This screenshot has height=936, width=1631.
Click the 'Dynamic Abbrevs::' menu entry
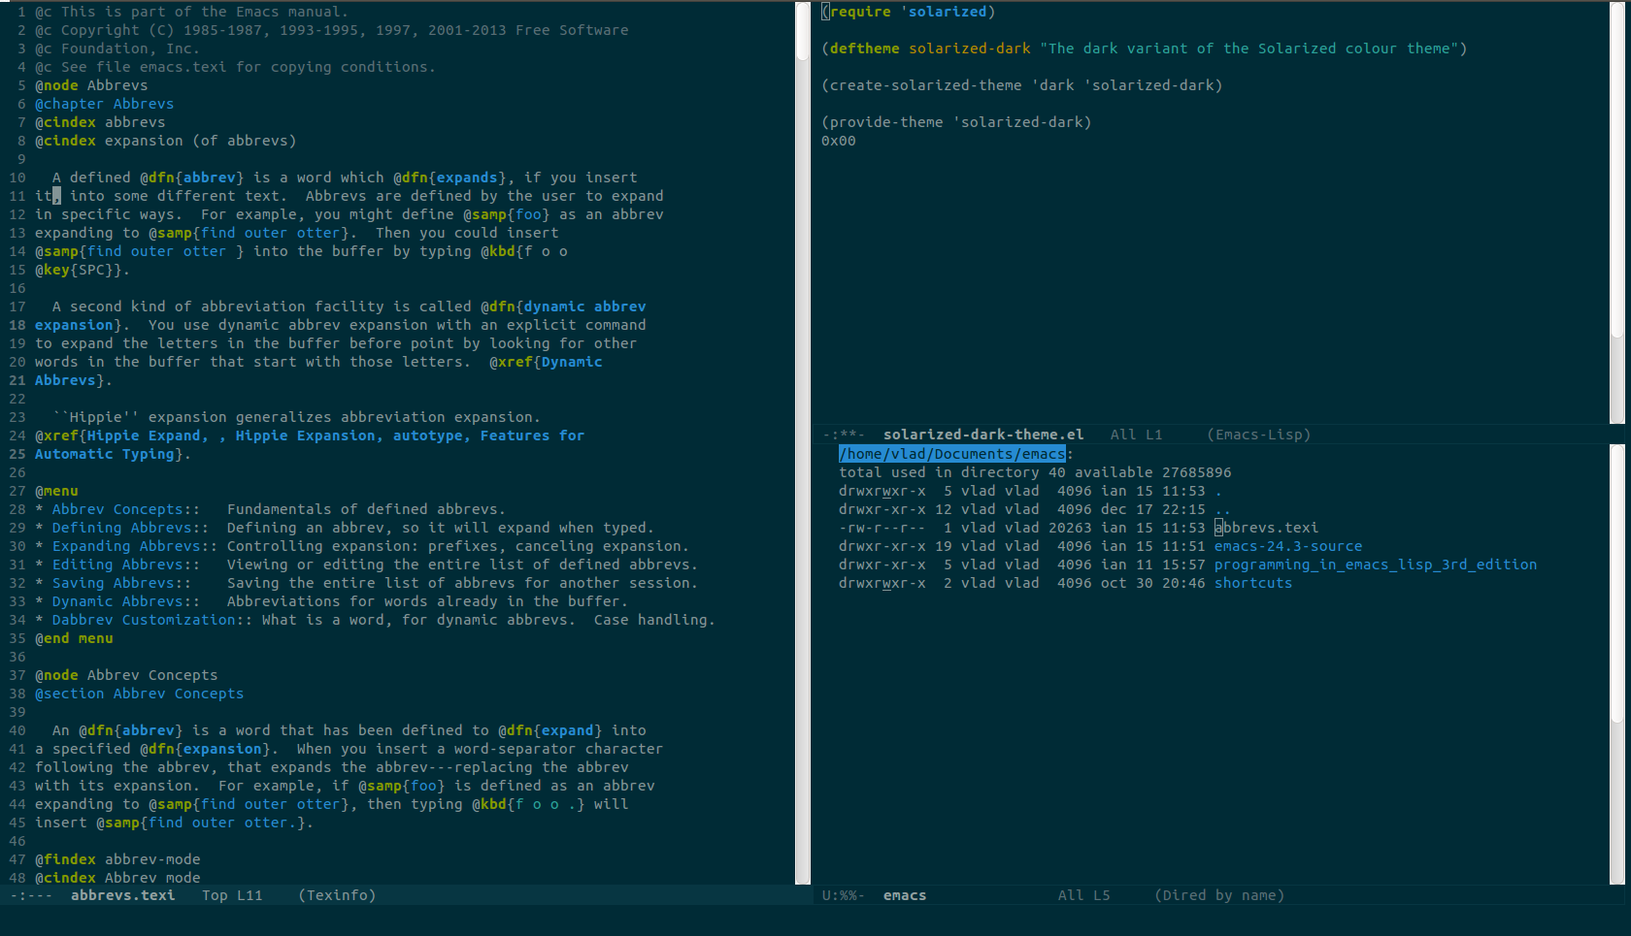126,601
